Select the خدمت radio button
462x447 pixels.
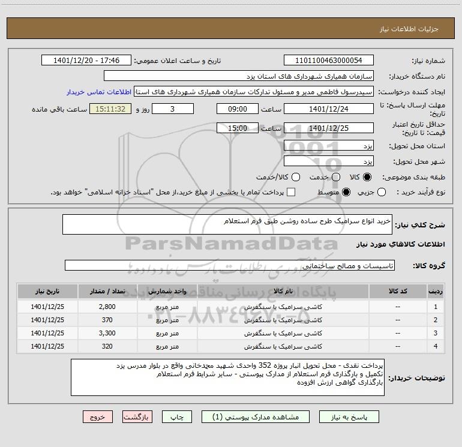336,177
